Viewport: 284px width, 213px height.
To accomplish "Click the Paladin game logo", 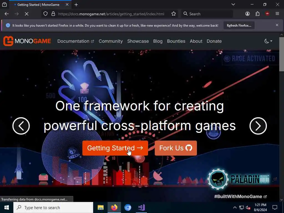I will 239,179.
